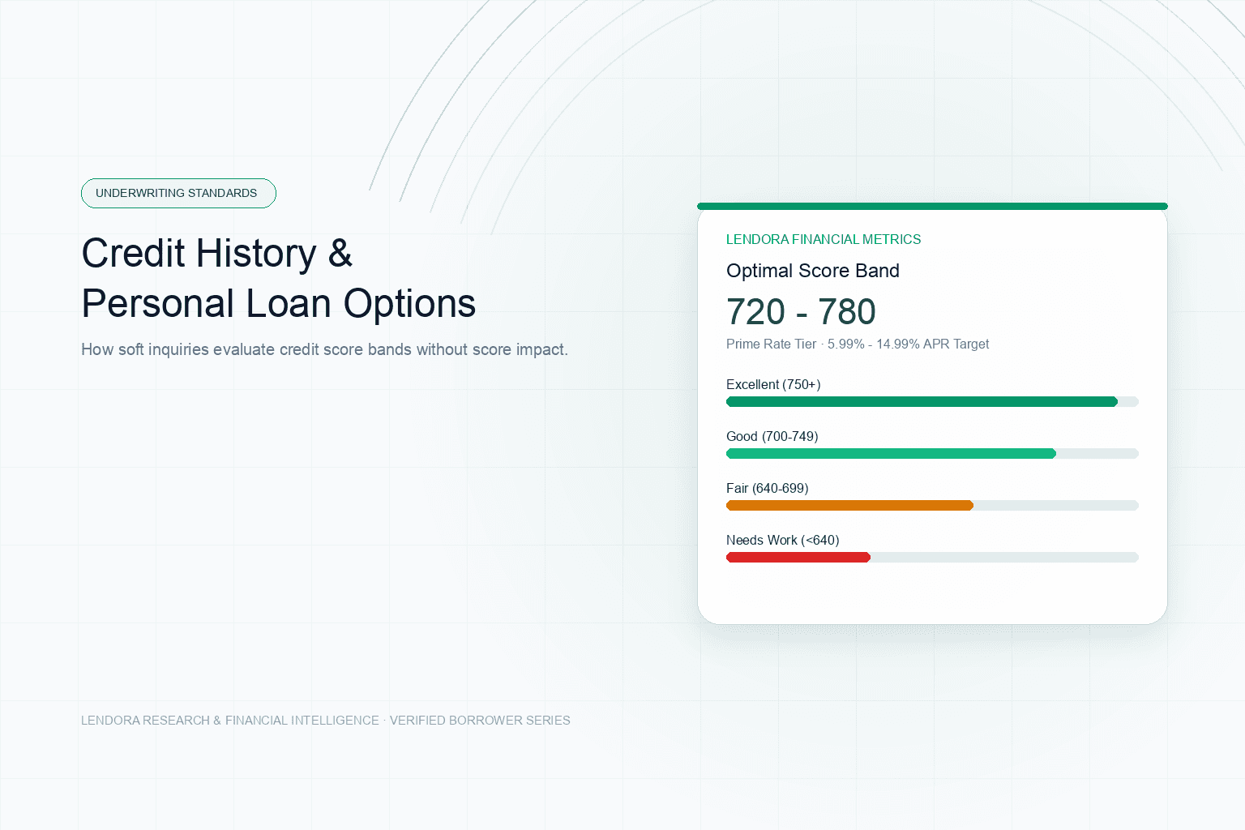This screenshot has height=830, width=1245.
Task: Click the Excellent dark green progress bar
Action: tap(922, 402)
